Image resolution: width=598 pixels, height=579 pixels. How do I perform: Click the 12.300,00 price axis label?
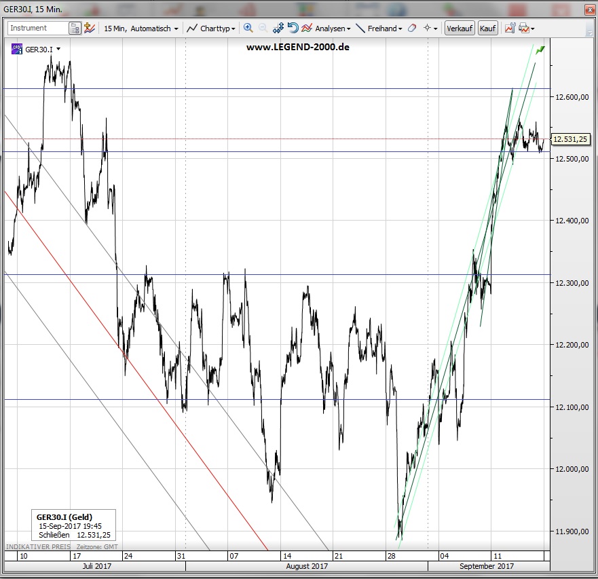point(572,283)
